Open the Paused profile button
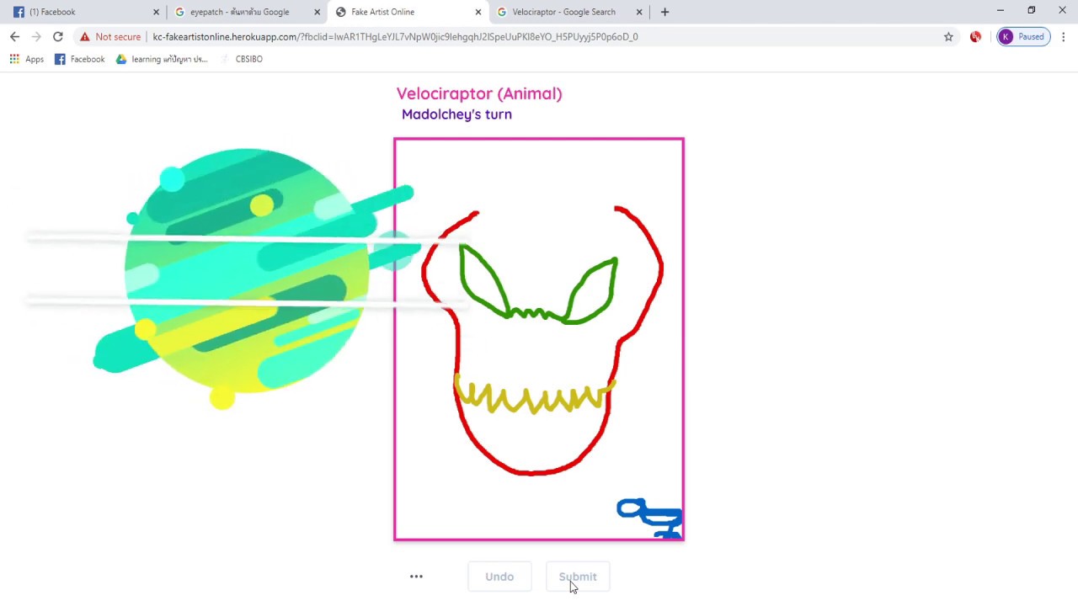Viewport: 1078px width, 606px height. [x=1023, y=37]
